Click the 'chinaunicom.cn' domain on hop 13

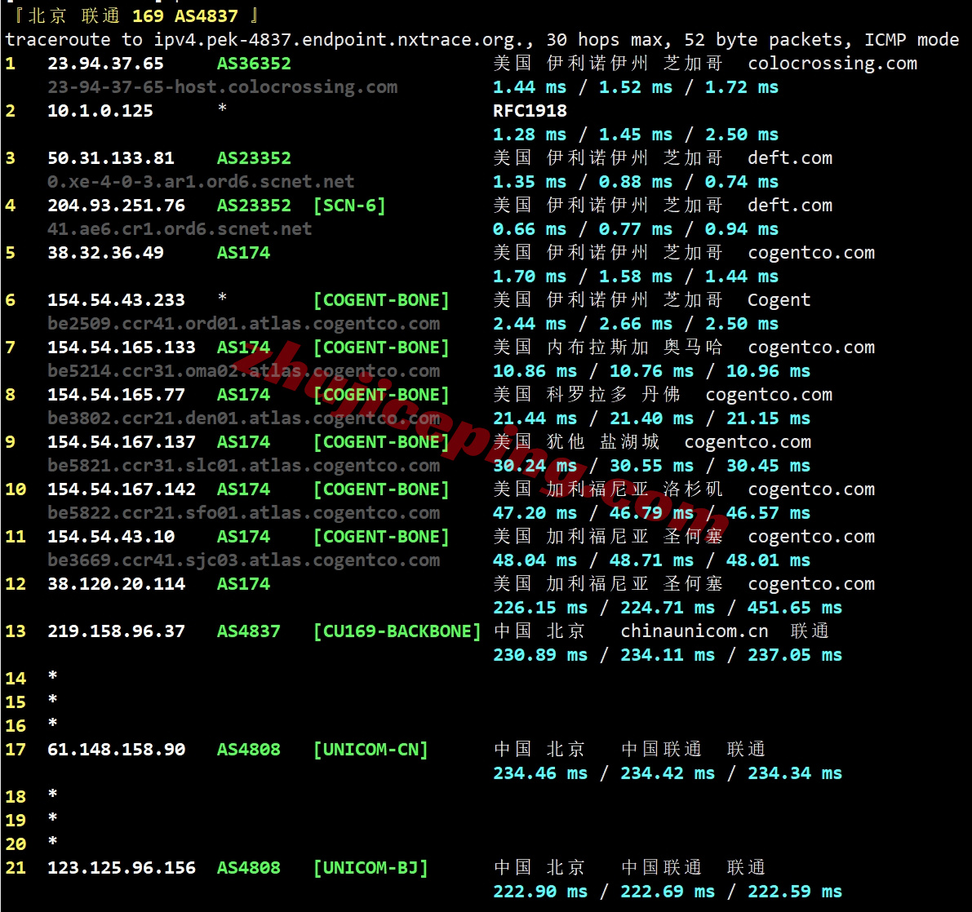click(695, 632)
